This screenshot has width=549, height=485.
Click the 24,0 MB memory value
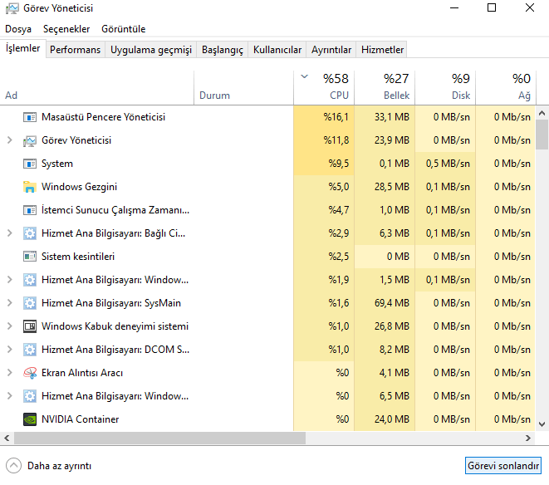coord(392,419)
